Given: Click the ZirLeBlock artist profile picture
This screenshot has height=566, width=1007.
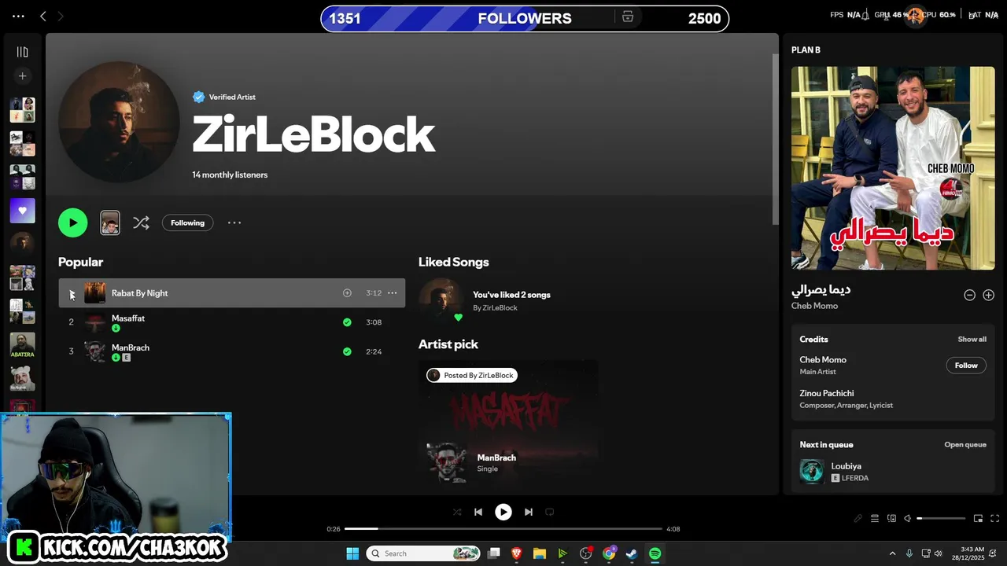Looking at the screenshot, I should coord(119,122).
